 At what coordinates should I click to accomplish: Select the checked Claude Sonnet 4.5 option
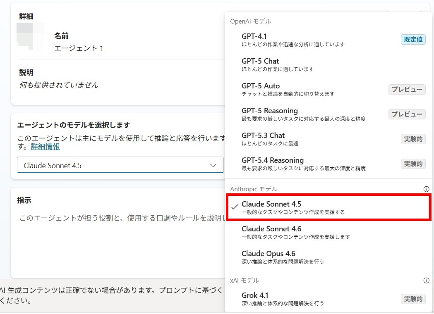tap(328, 207)
